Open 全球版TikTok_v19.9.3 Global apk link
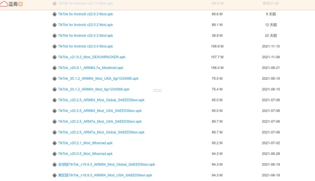The height and width of the screenshot is (181, 315). pos(106,165)
